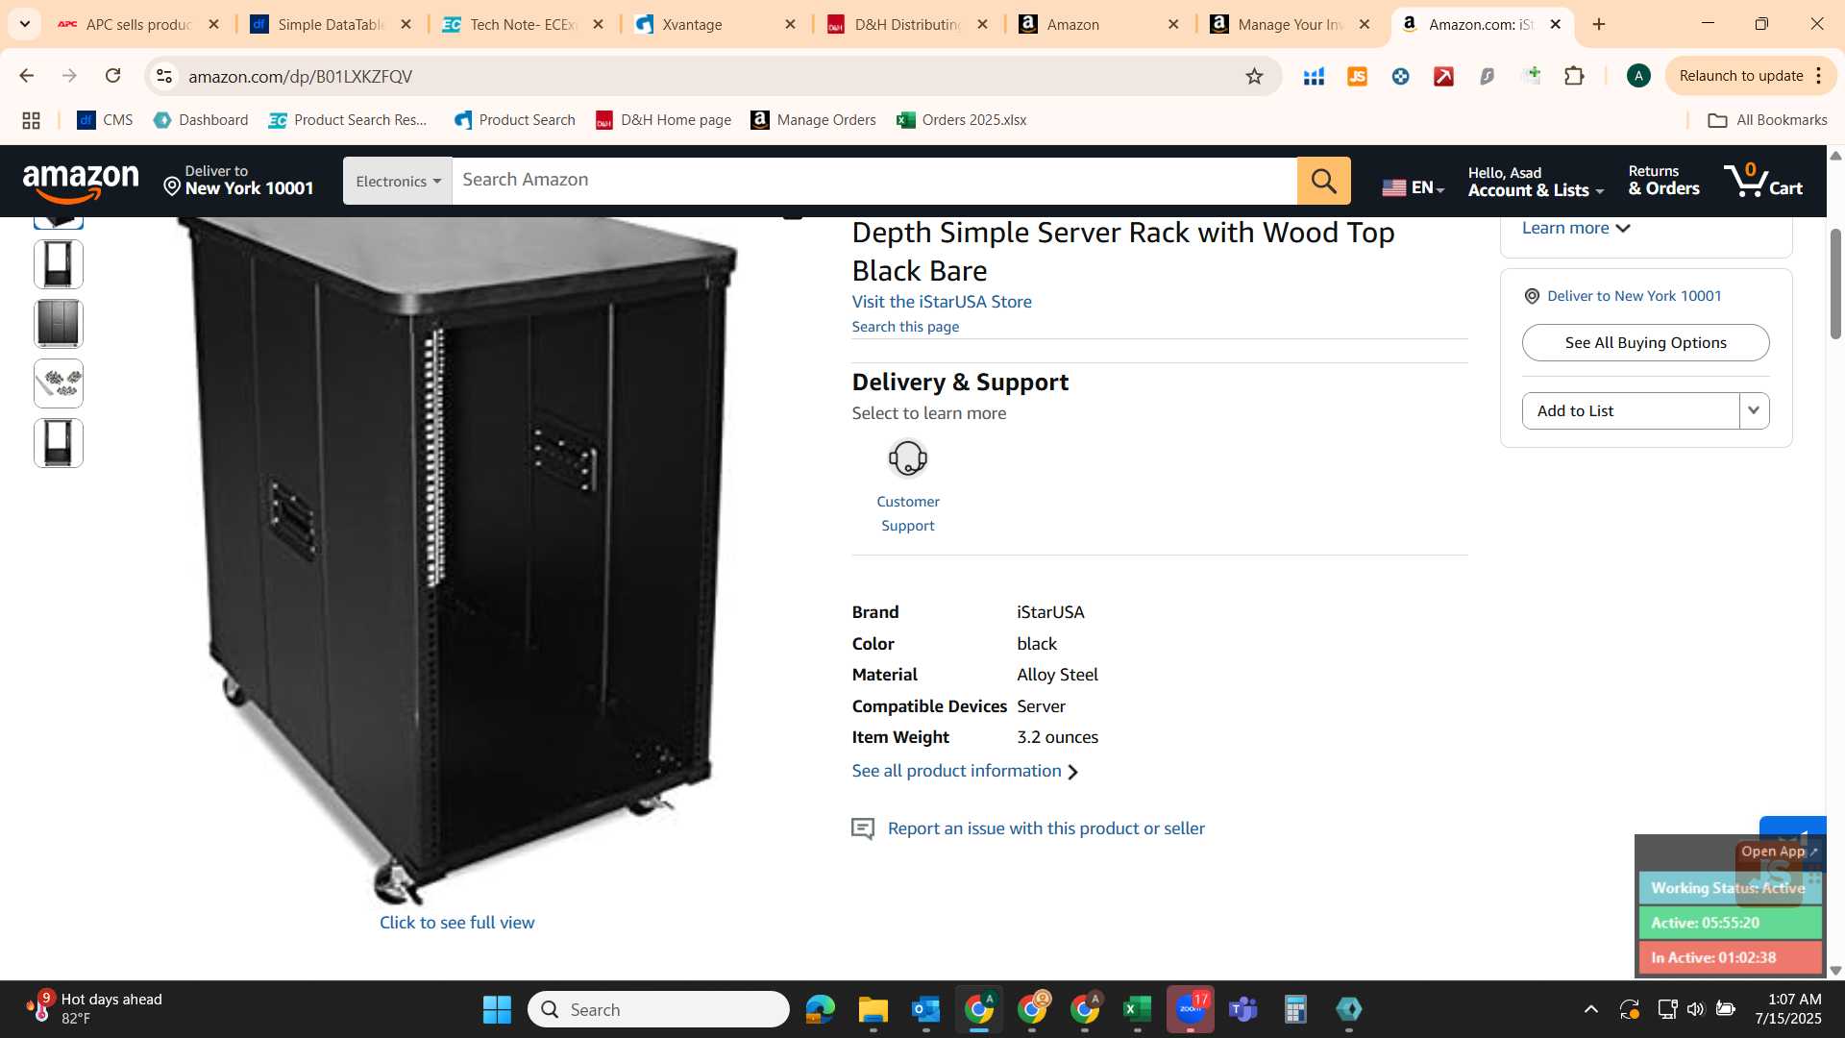Open Calculator from taskbar
This screenshot has height=1038, width=1845.
(1295, 1009)
